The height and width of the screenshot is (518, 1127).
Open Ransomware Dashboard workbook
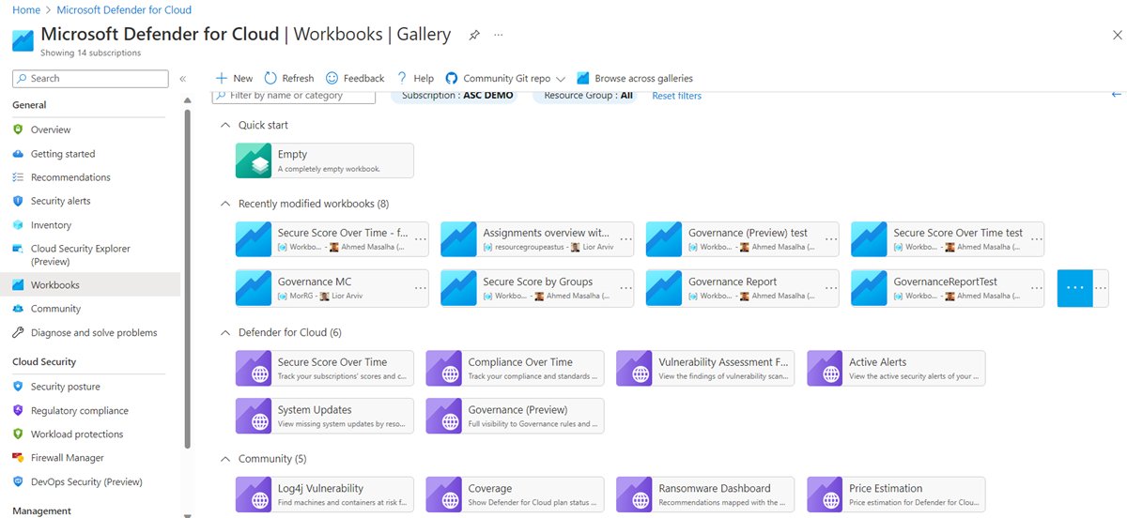(x=705, y=495)
